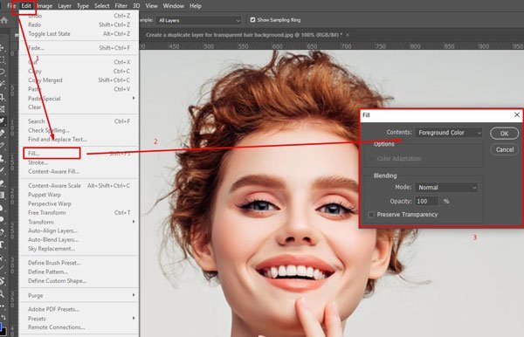Choose Fade... from the Edit menu
Screen dimensions: 524x337
click(79, 48)
